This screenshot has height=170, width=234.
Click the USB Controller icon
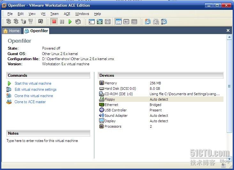[x=101, y=110]
